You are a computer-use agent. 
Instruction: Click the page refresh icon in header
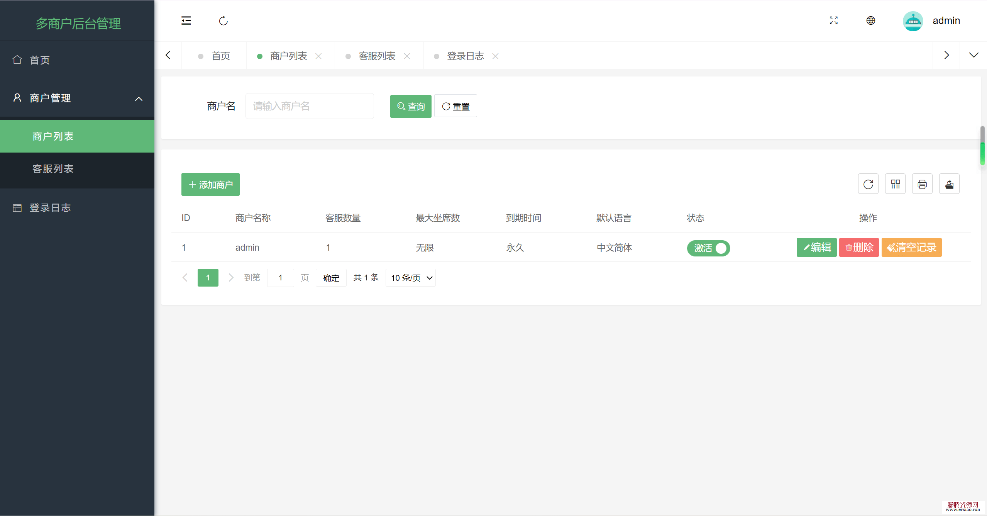coord(223,20)
